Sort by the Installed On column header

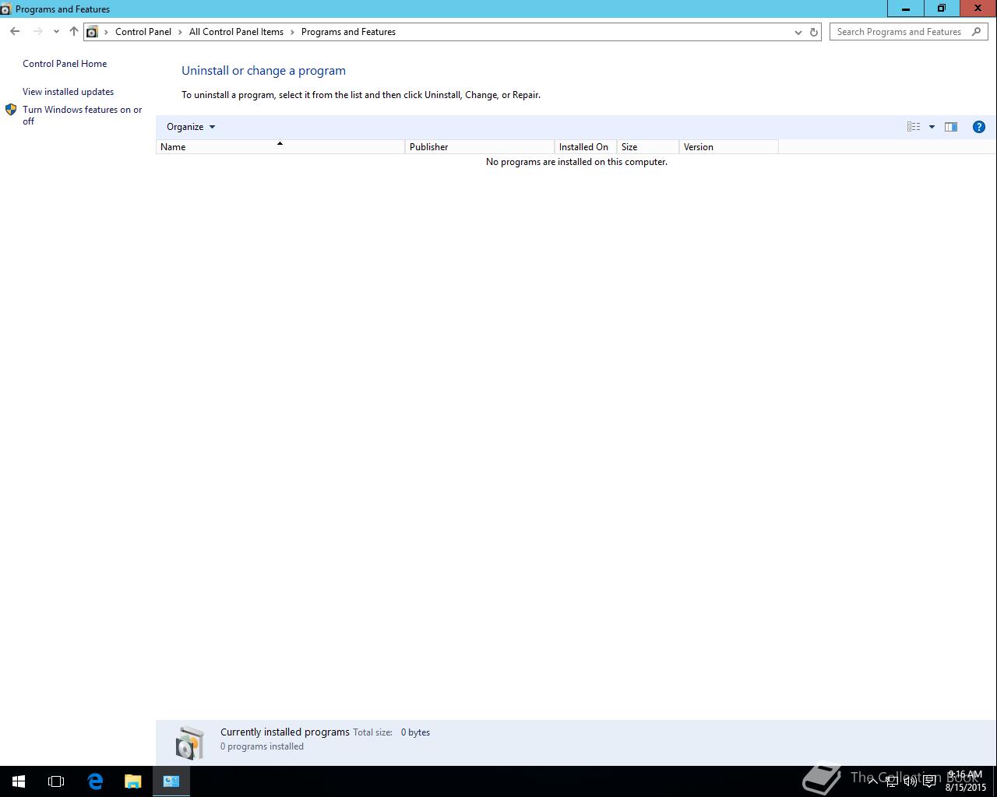(x=586, y=147)
